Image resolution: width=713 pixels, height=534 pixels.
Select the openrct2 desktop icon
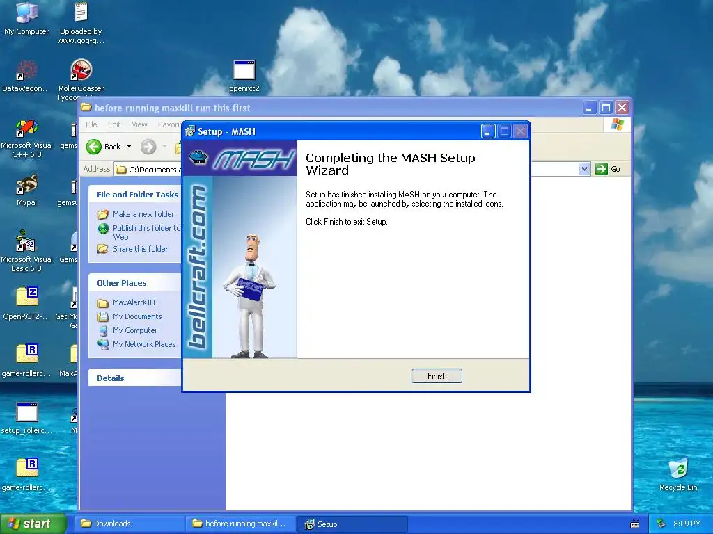click(244, 75)
